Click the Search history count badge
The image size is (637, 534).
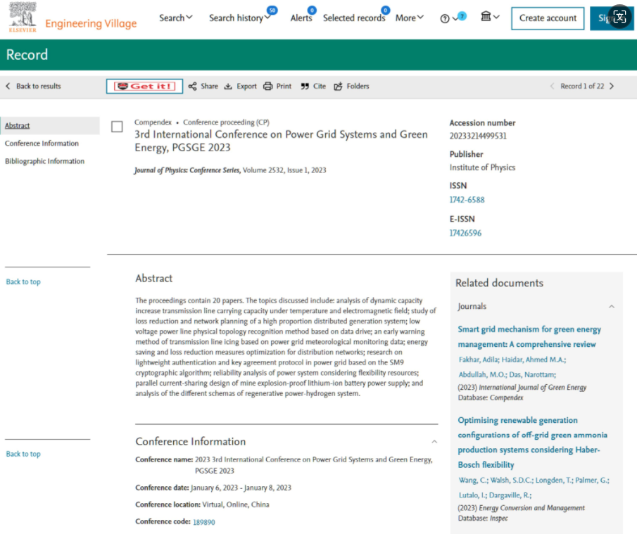[x=272, y=10]
